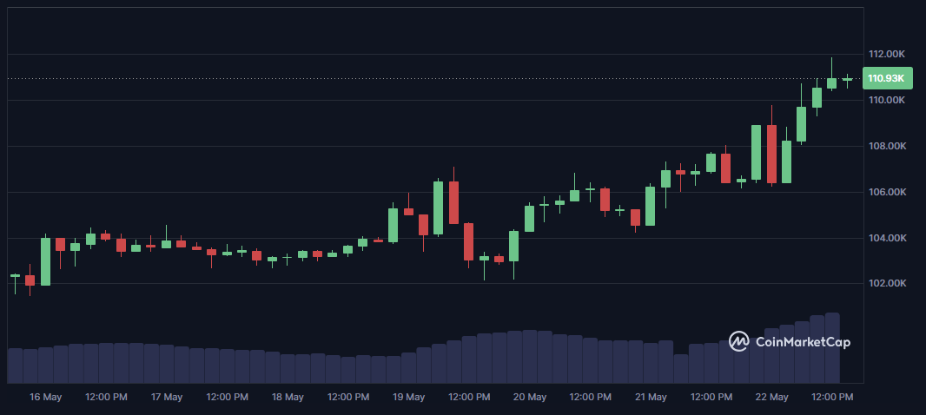Click 12:00 PM label between 18 and 19 May
Viewport: 926px width, 415px height.
coord(348,398)
